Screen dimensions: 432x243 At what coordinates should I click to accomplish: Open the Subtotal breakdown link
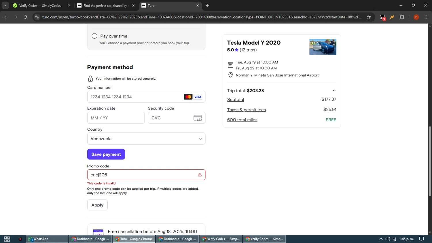coord(235,100)
